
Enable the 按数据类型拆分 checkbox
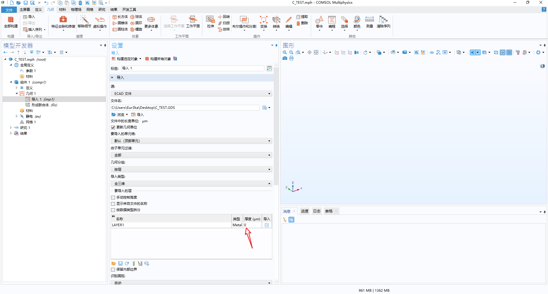(x=113, y=210)
